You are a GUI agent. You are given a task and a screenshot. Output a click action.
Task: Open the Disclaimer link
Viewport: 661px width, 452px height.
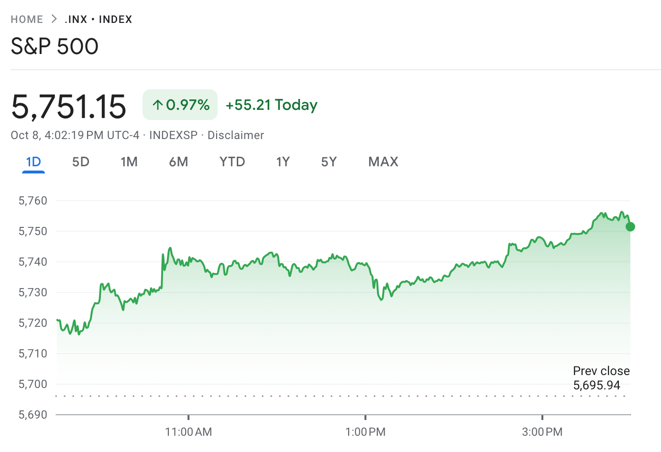point(236,135)
